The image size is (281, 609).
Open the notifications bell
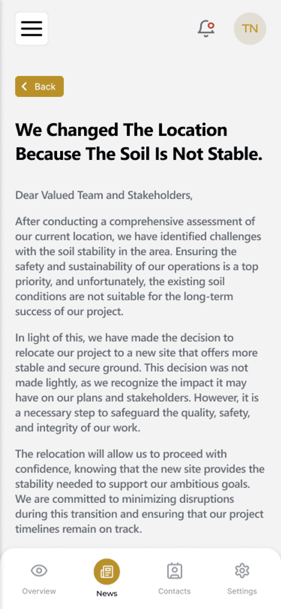[206, 29]
